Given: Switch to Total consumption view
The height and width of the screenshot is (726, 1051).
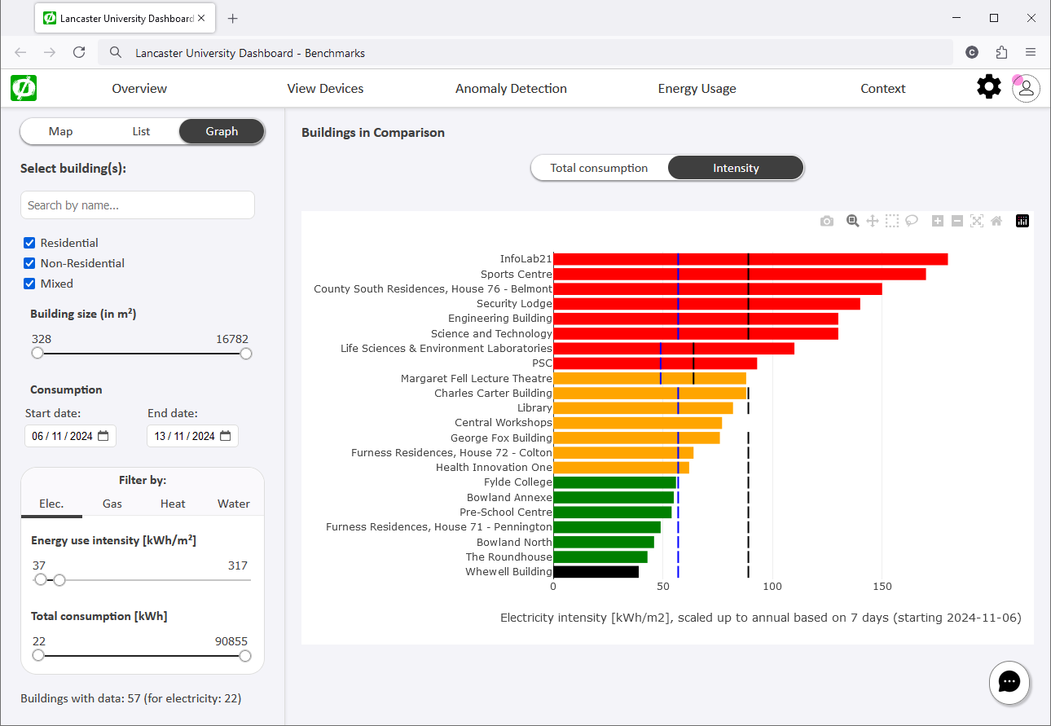Looking at the screenshot, I should pyautogui.click(x=599, y=168).
